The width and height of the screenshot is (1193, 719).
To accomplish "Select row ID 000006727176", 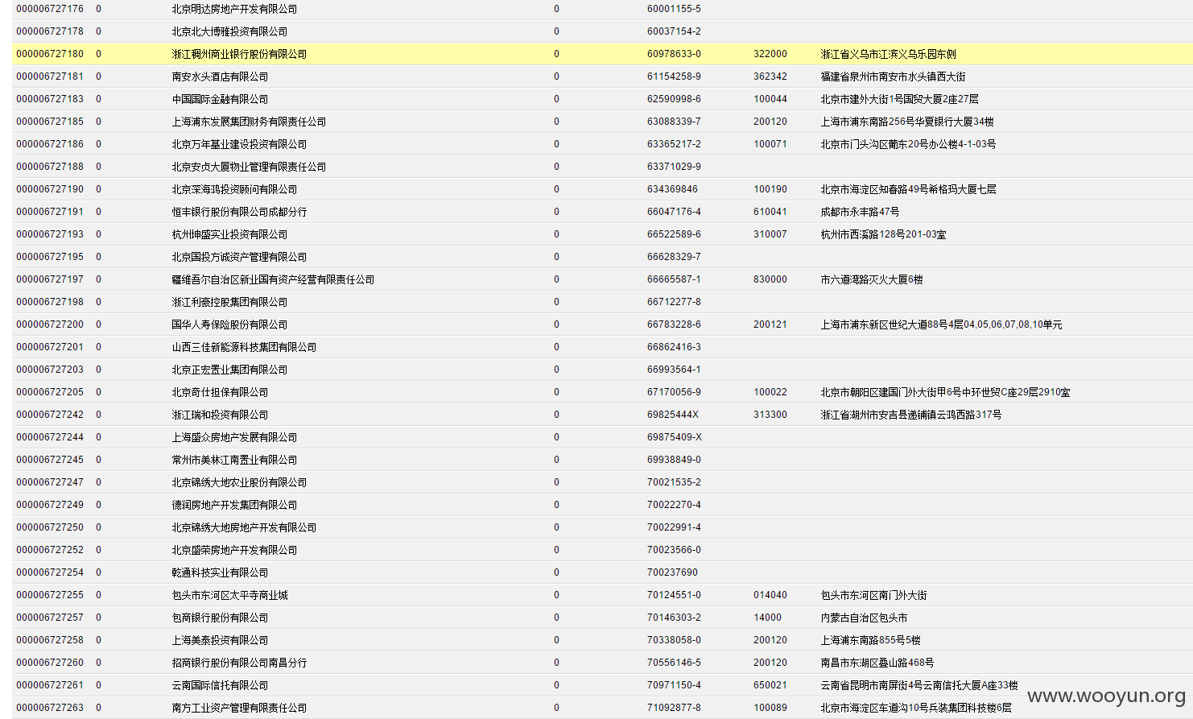I will pyautogui.click(x=50, y=9).
